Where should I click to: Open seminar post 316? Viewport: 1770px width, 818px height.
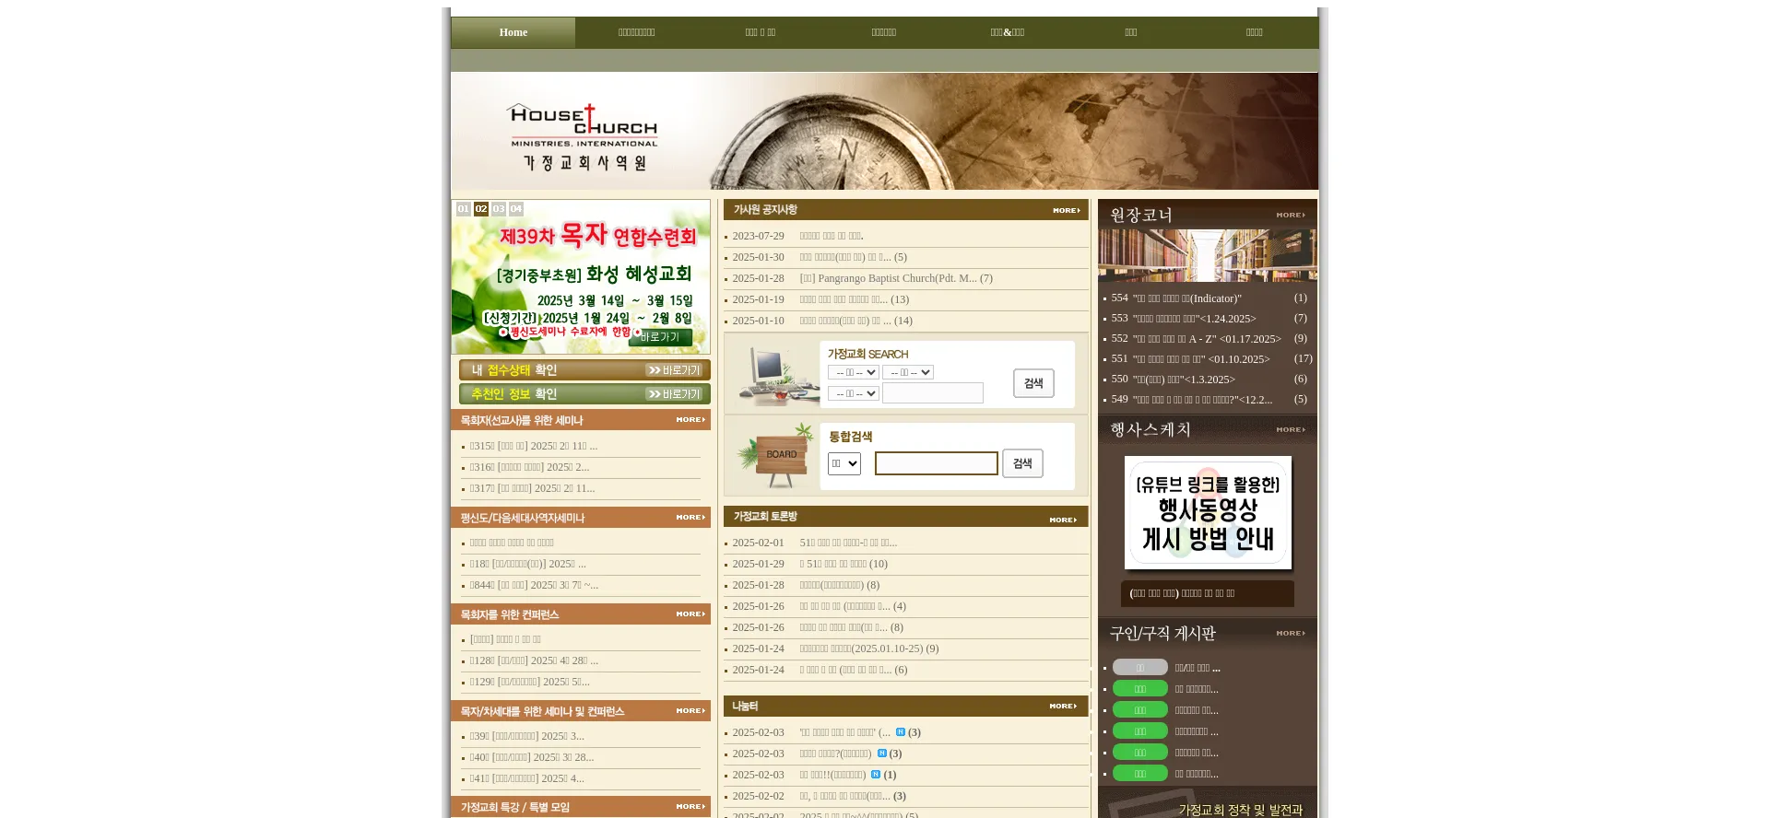point(529,468)
